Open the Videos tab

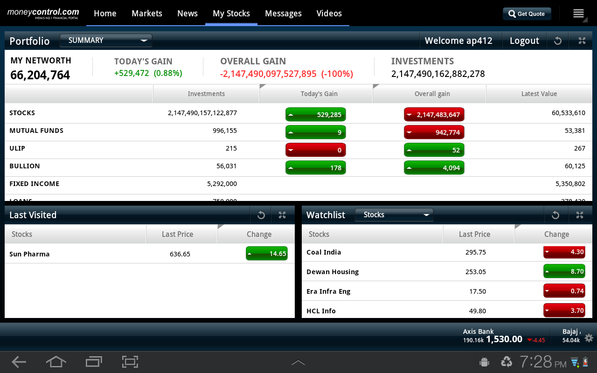(x=329, y=14)
